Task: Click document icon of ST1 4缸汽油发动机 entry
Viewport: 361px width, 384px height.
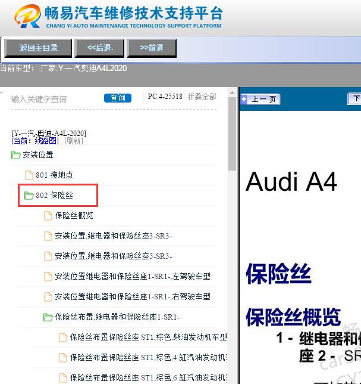Action: coord(63,358)
